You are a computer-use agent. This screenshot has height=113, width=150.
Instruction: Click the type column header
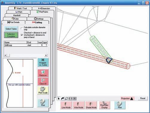coord(45,42)
